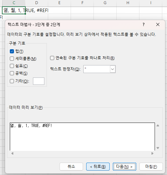Go back with the 뒤로(B) button
This screenshot has width=167, height=175.
(98, 166)
